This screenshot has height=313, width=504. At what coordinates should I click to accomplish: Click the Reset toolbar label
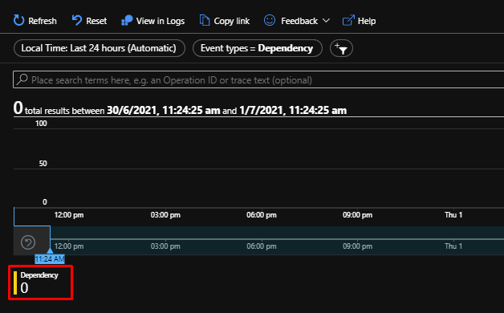click(x=96, y=21)
